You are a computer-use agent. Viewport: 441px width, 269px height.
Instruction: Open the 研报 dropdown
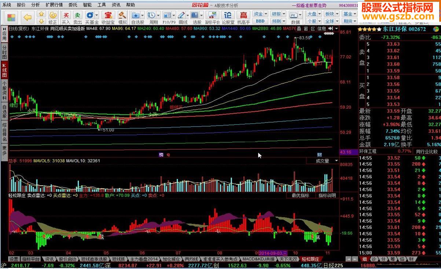(278, 14)
